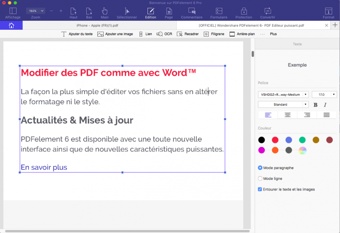
Task: Justify the text
Action: 326,115
